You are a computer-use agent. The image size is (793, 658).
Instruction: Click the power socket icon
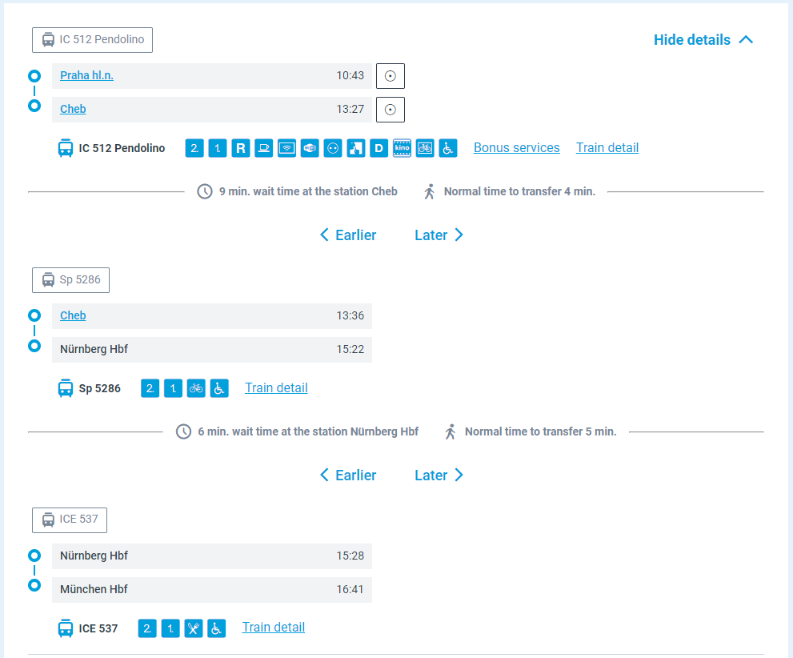click(333, 148)
